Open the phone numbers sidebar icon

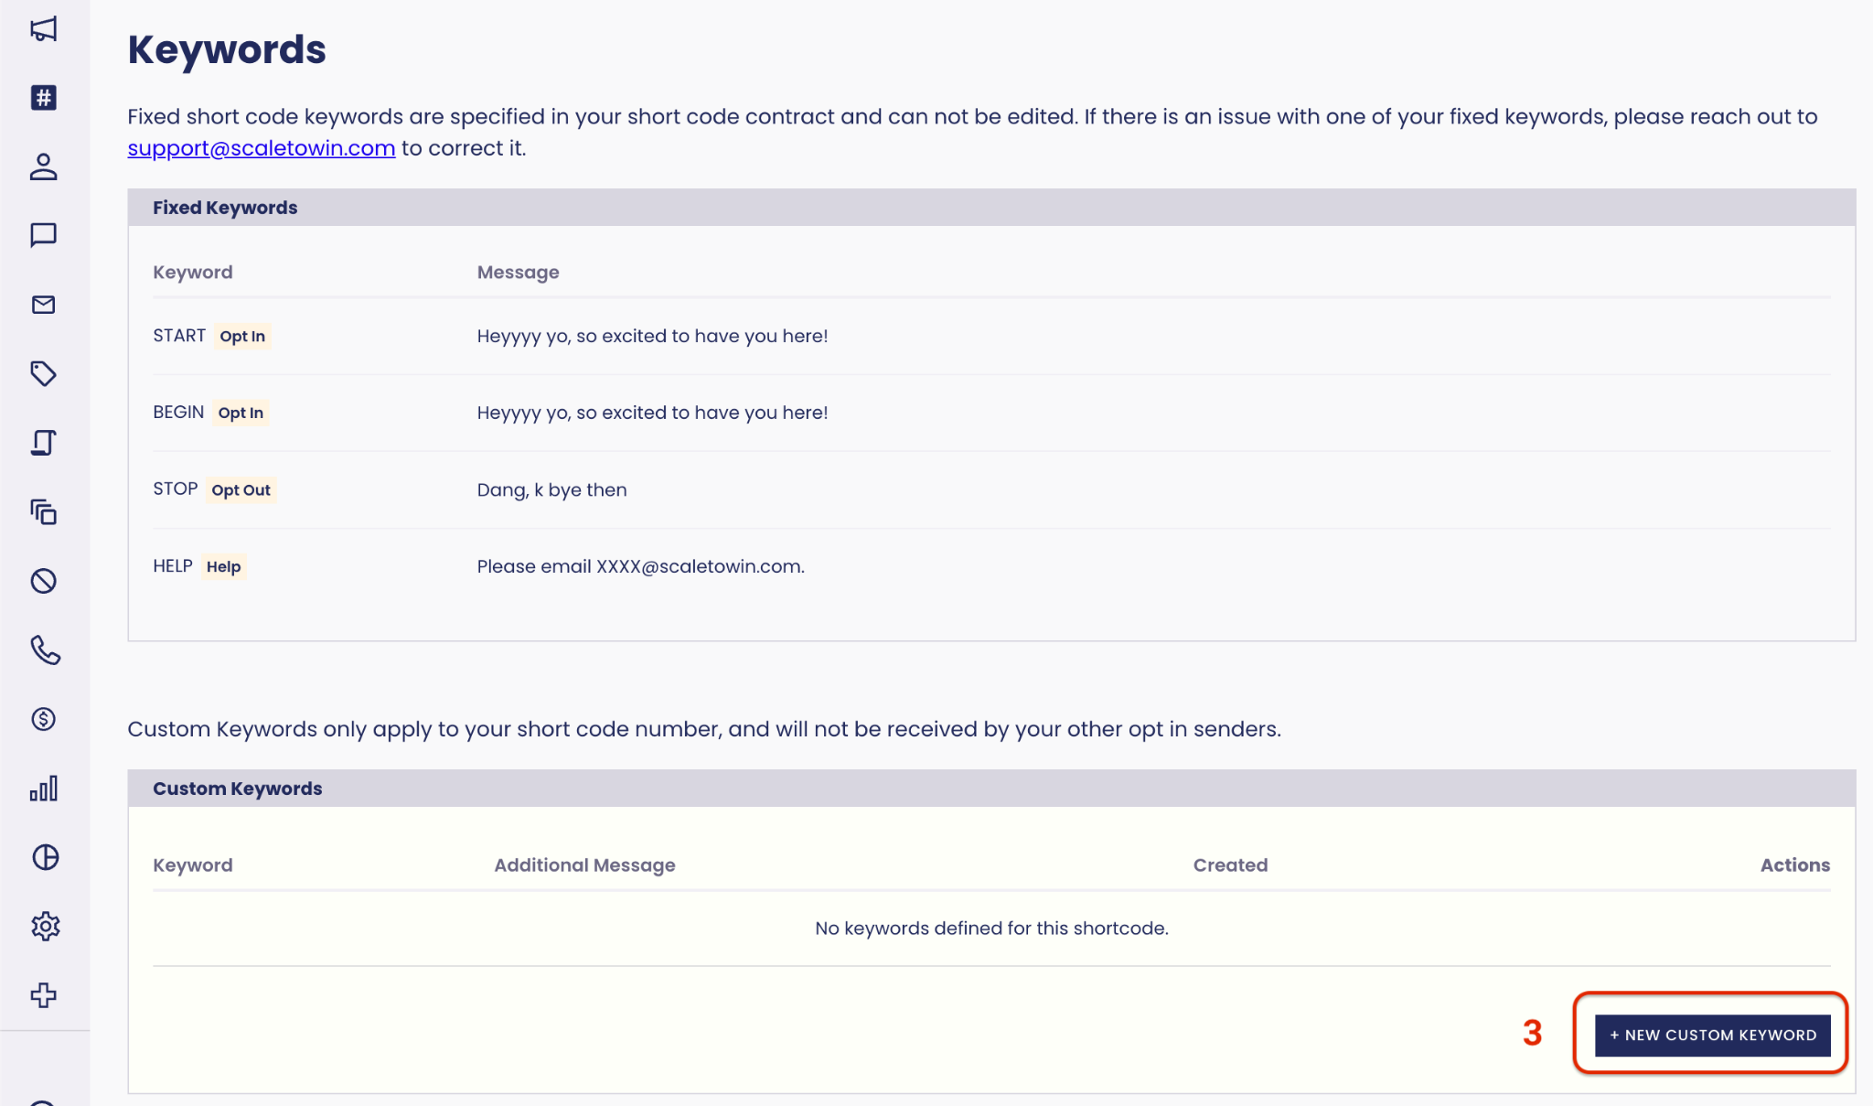tap(44, 650)
